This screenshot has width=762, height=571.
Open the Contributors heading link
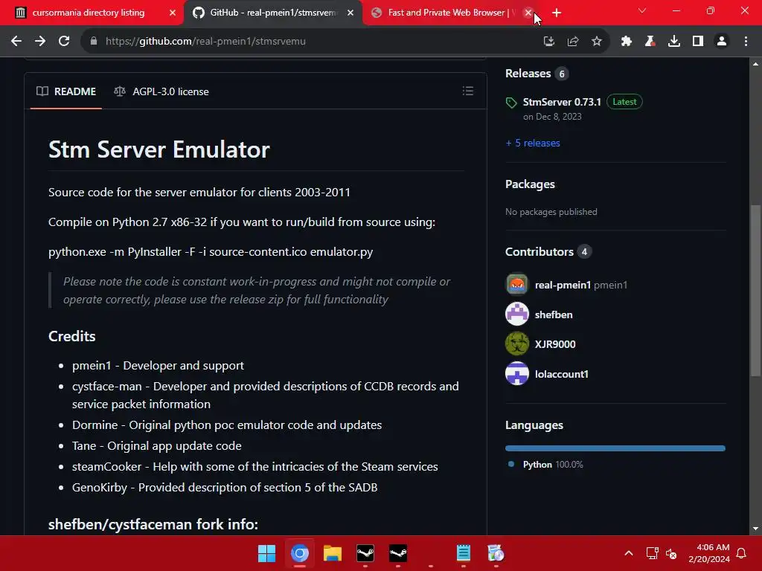click(x=540, y=251)
